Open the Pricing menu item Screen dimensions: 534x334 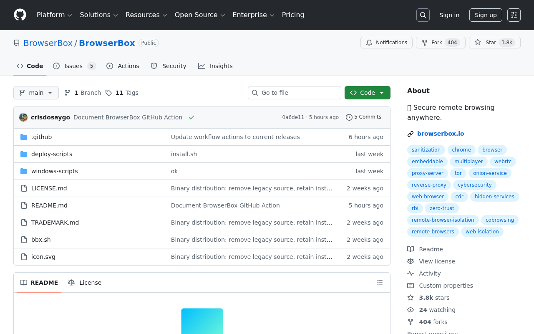coord(293,15)
